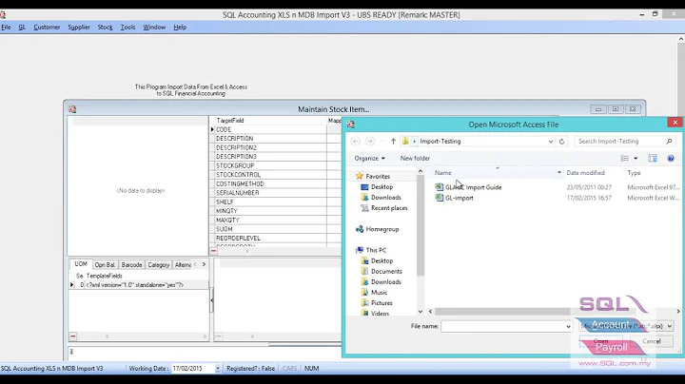Expand the address path dropdown
The height and width of the screenshot is (384, 685).
(551, 142)
